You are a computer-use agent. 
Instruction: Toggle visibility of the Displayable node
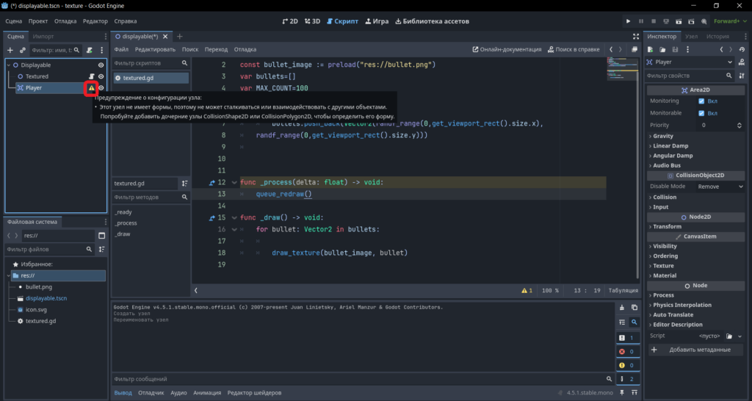pyautogui.click(x=101, y=65)
